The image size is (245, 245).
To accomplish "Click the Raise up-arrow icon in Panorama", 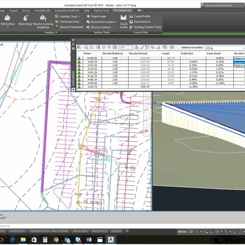I will pyautogui.click(x=103, y=47).
